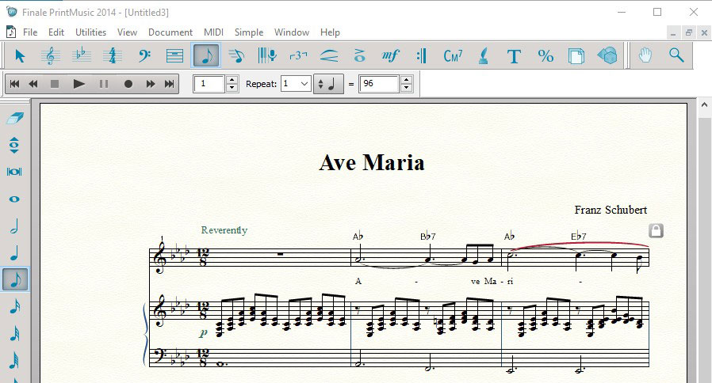Select the Page Layout tool

(x=576, y=55)
